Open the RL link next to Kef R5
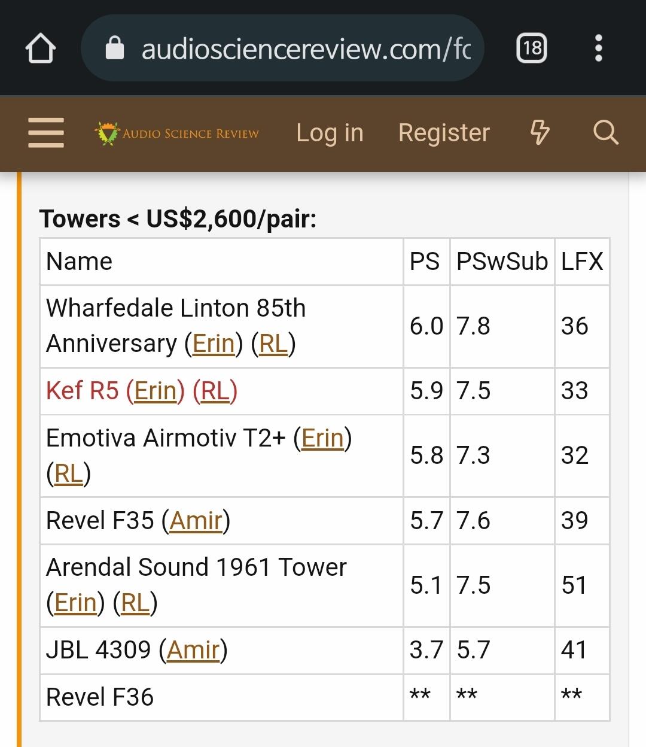Image resolution: width=646 pixels, height=747 pixels. tap(215, 391)
